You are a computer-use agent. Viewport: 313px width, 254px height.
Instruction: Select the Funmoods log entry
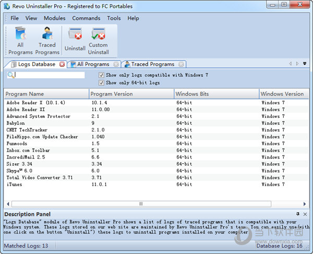(x=156, y=143)
